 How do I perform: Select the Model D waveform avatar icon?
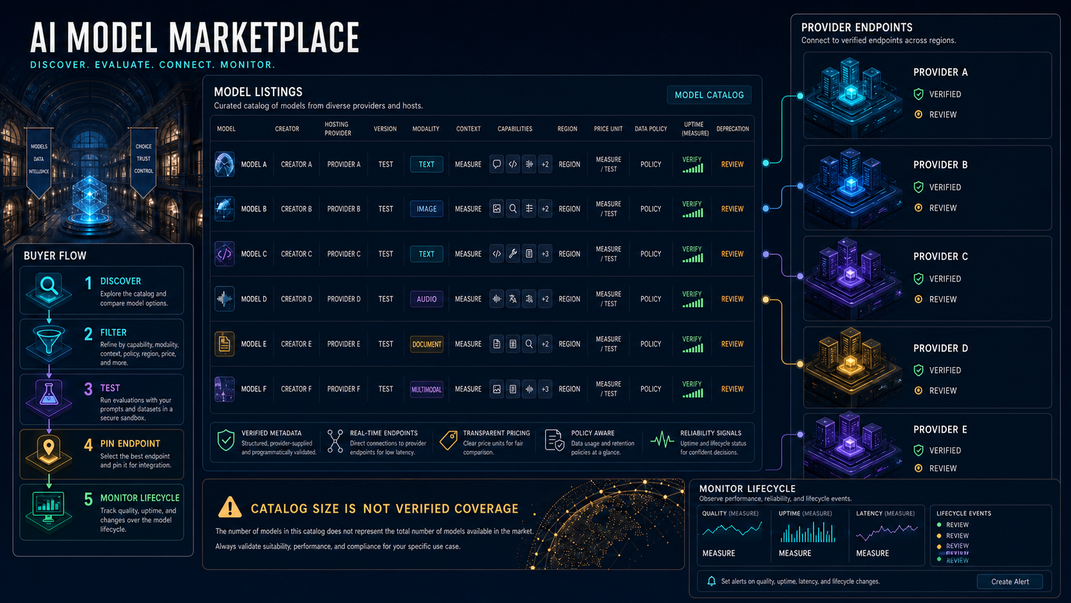pos(224,299)
